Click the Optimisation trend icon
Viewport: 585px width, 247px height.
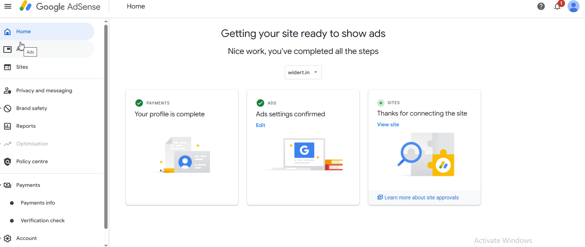click(7, 144)
